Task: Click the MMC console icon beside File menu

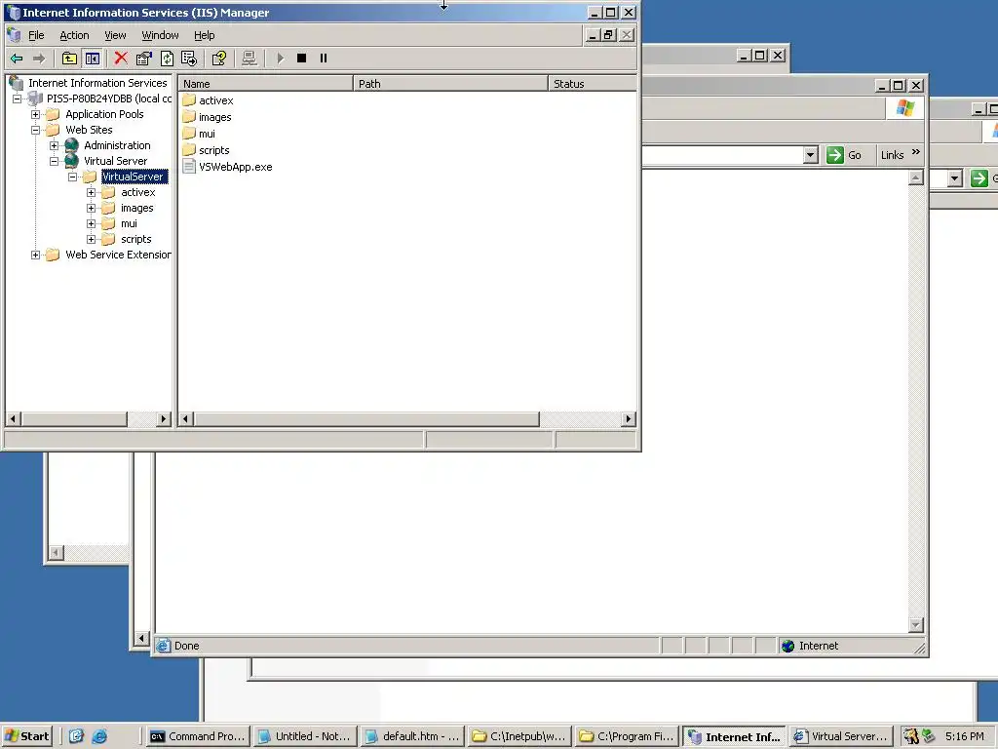Action: click(14, 35)
